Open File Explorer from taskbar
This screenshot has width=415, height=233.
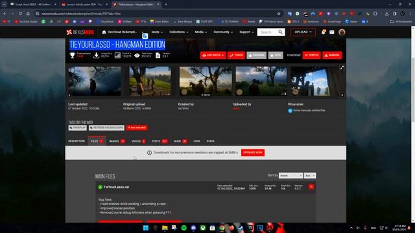[x=165, y=228]
